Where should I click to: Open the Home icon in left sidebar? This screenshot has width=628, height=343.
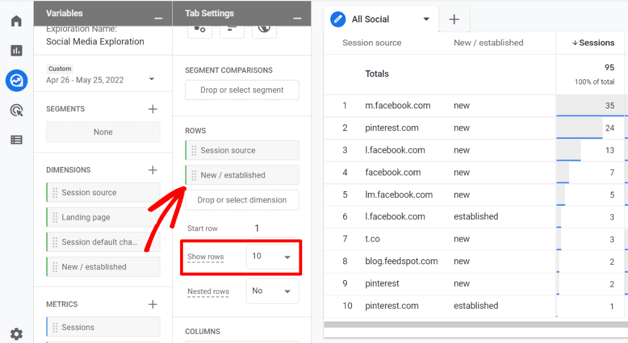[16, 21]
